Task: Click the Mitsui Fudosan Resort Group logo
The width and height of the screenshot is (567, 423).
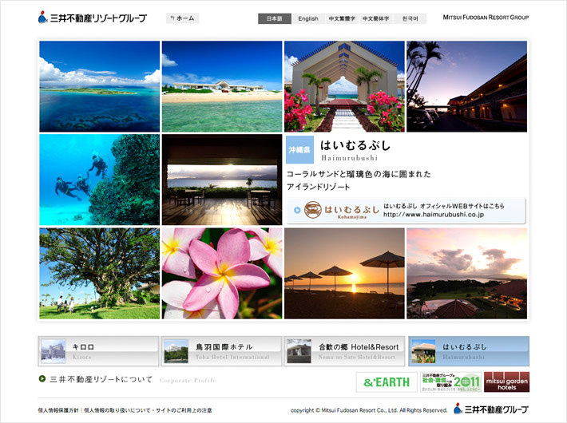Action: pos(92,18)
